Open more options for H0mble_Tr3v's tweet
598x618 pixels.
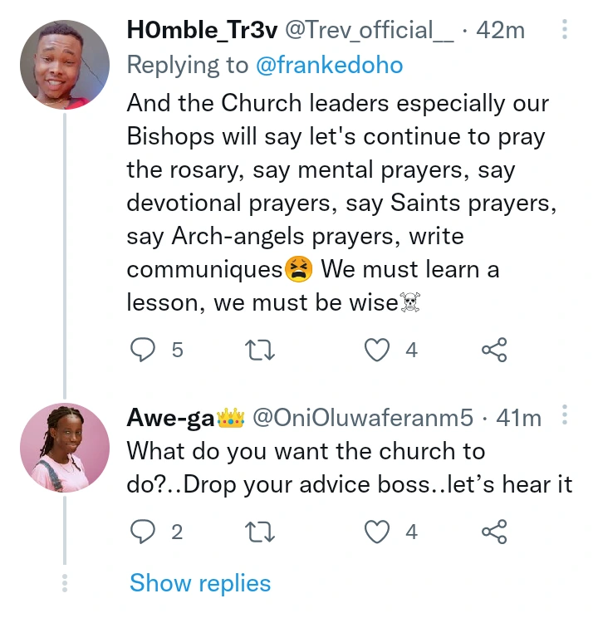(565, 32)
